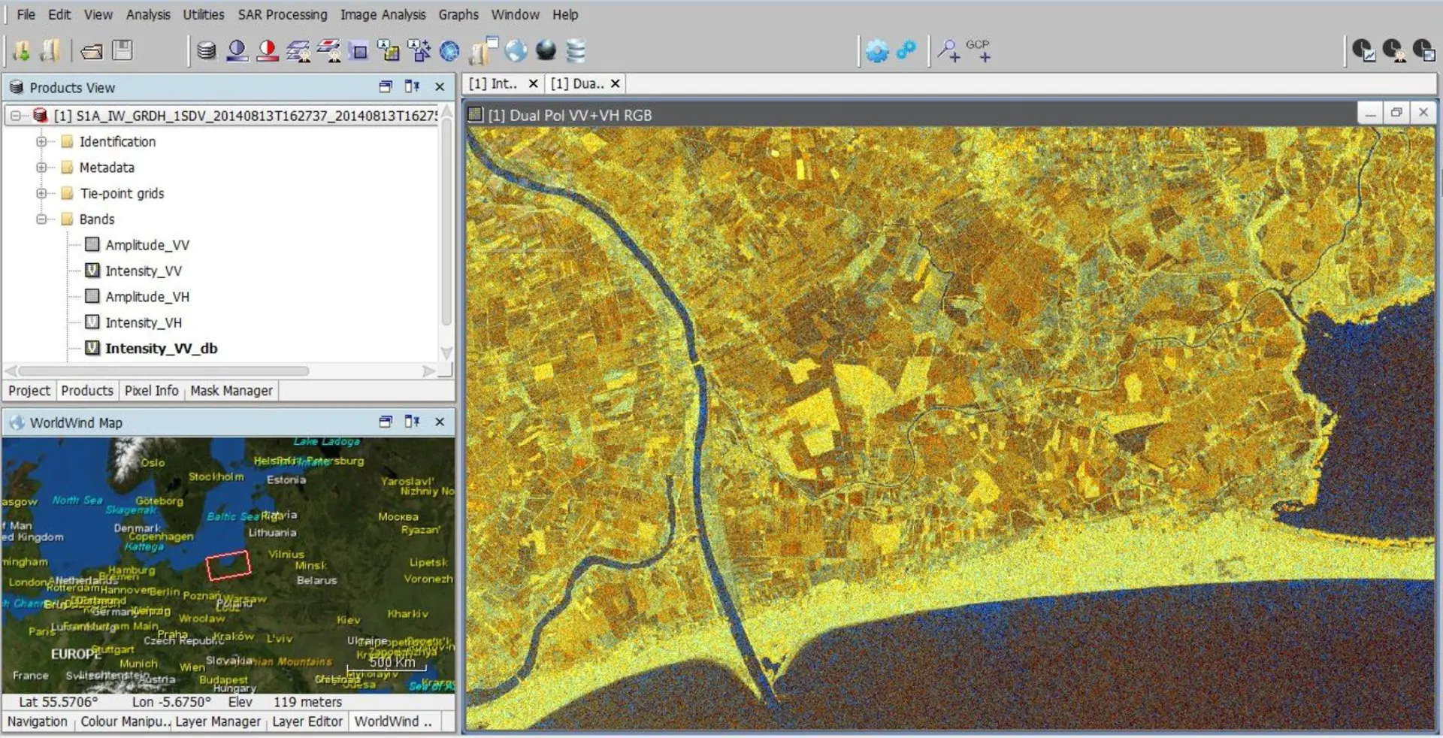Switch to the Layer Manager tab
The height and width of the screenshot is (738, 1443).
218,721
